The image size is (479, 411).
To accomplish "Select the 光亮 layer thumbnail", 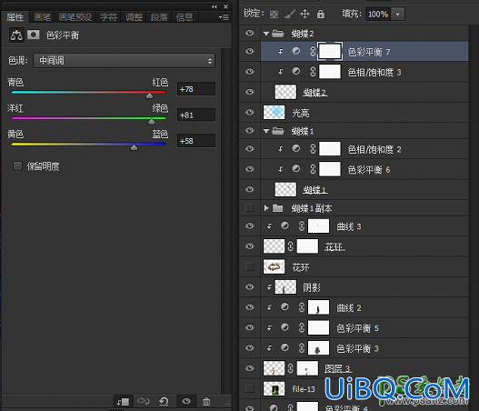I will [274, 113].
